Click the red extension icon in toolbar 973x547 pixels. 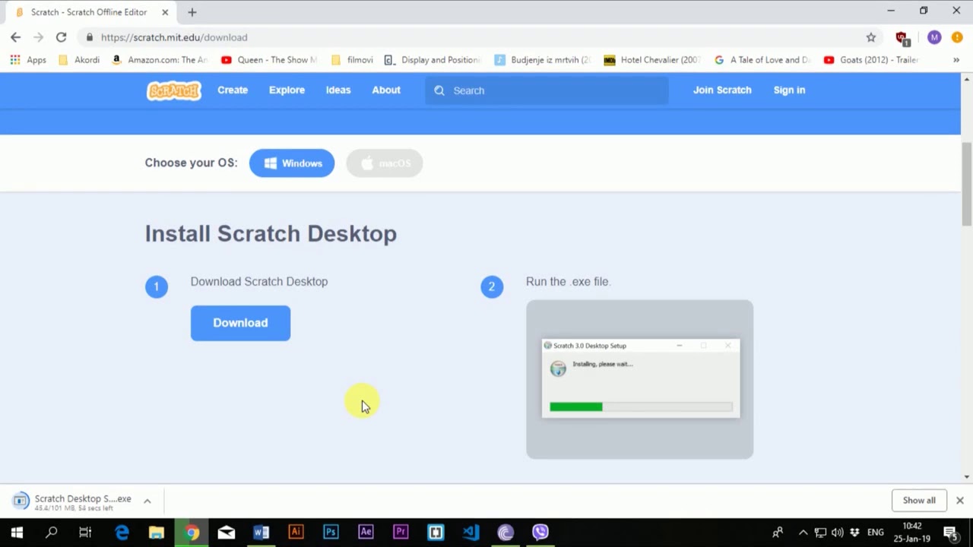[x=902, y=38]
